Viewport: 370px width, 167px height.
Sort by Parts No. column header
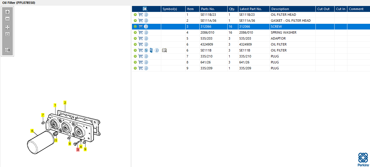(x=213, y=9)
